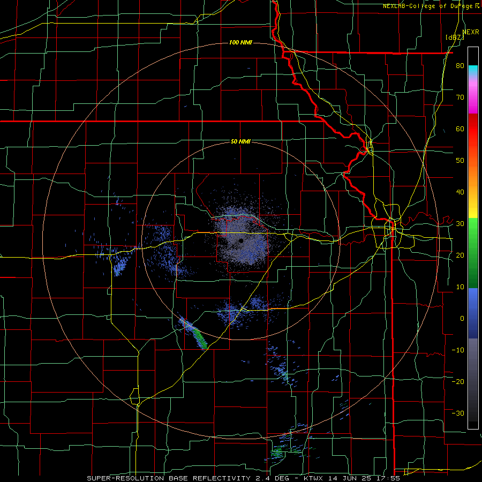Click the 80 value on the dBZ scale
Viewport: 482px width, 482px height.
click(460, 66)
